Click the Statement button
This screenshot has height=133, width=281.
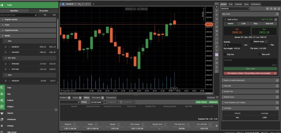coord(213,102)
